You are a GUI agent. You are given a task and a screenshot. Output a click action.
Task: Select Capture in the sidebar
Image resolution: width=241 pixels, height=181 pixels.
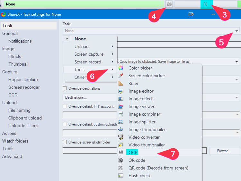(10, 72)
